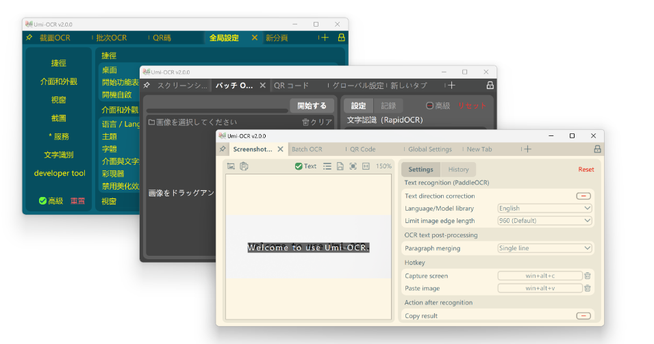Click the Umi-OCR app icon in the English title bar
Image resolution: width=654 pixels, height=344 pixels.
click(x=223, y=136)
